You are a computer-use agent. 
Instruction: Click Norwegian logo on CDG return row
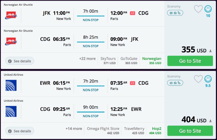tap(11, 41)
